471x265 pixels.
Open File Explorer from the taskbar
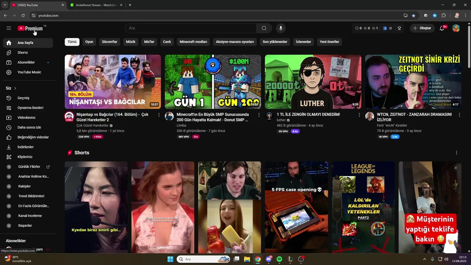tap(247, 259)
